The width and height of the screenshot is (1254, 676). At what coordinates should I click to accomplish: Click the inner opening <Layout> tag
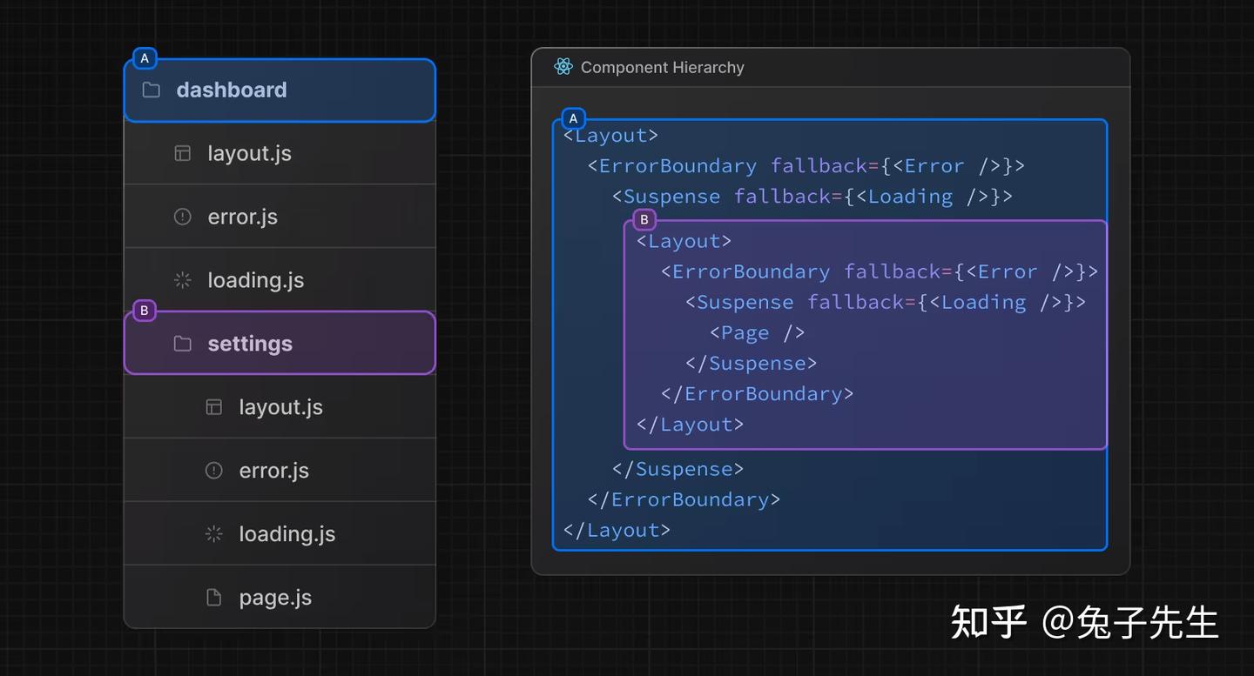tap(684, 242)
